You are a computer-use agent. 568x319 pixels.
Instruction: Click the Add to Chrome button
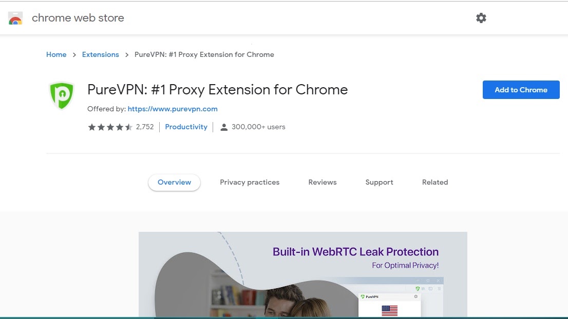click(x=521, y=90)
